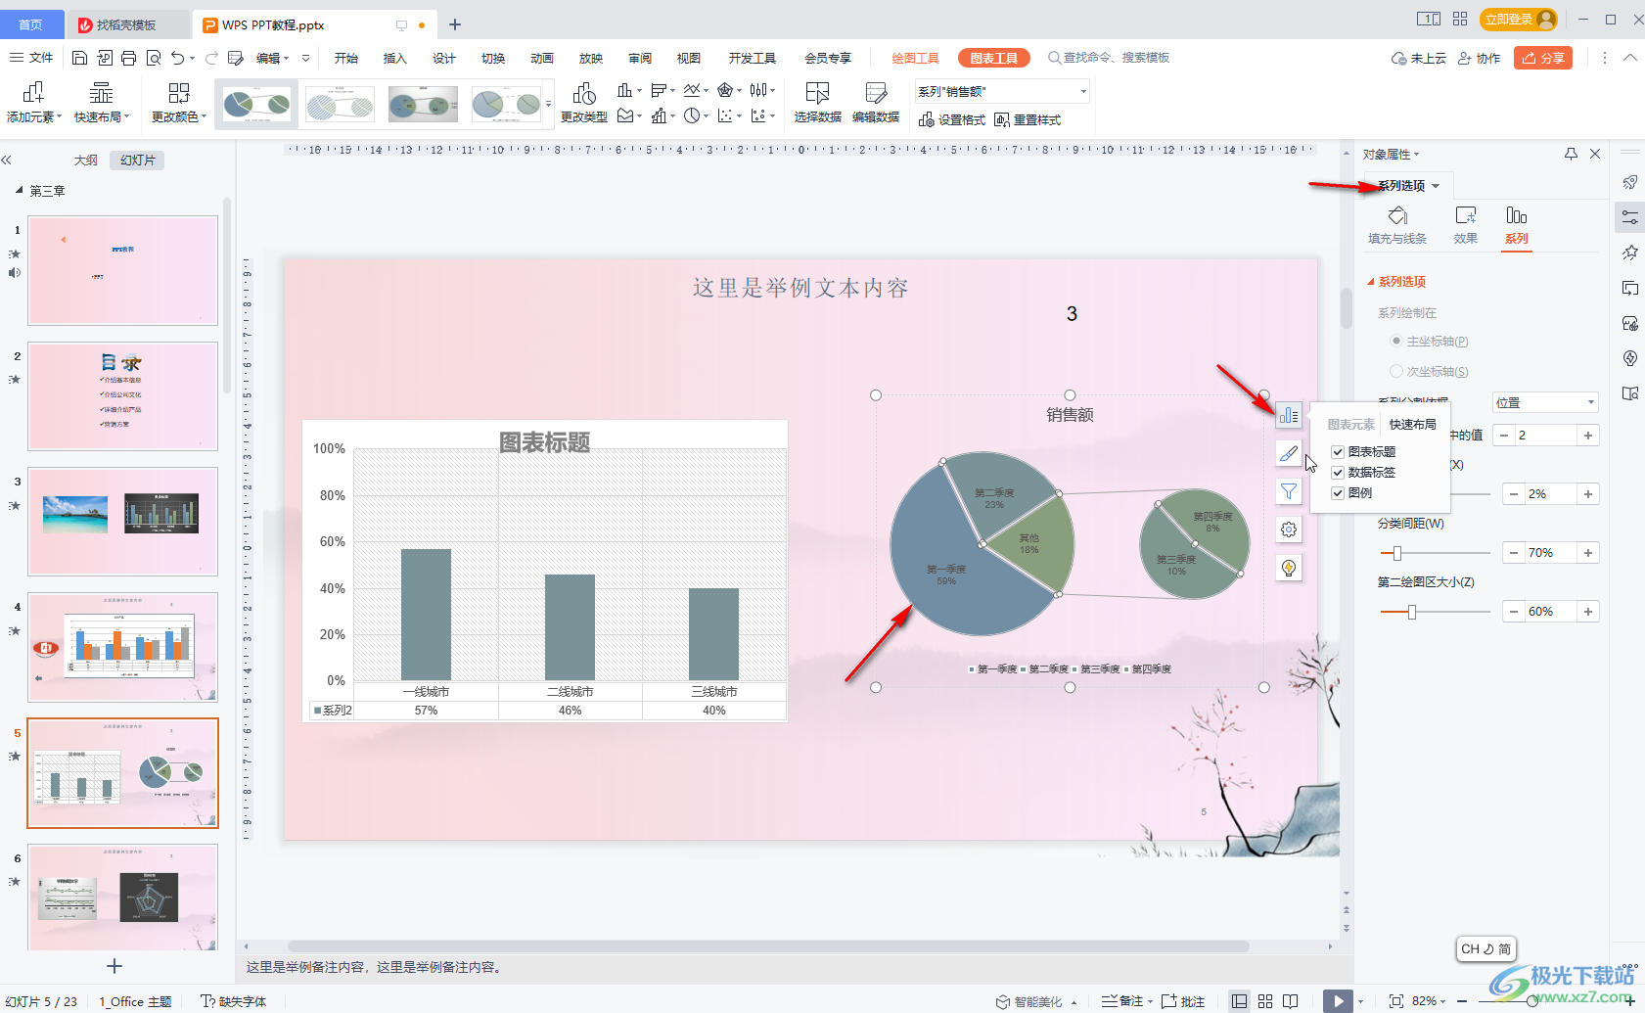Click the Edit Data icon
This screenshot has height=1013, width=1645.
click(x=876, y=102)
